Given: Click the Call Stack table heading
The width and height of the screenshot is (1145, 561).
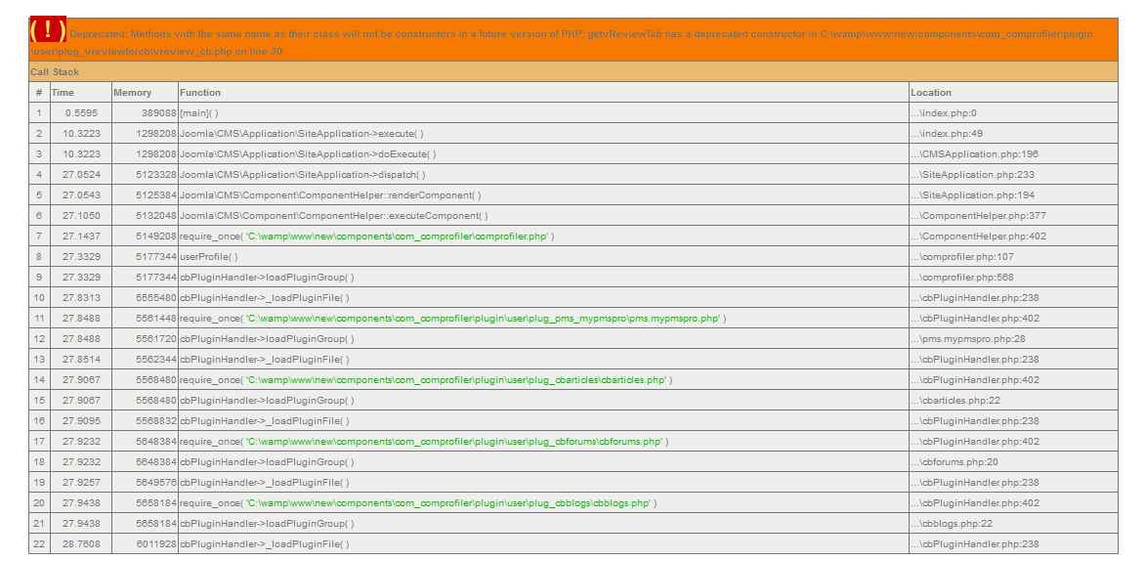Looking at the screenshot, I should click(x=56, y=72).
